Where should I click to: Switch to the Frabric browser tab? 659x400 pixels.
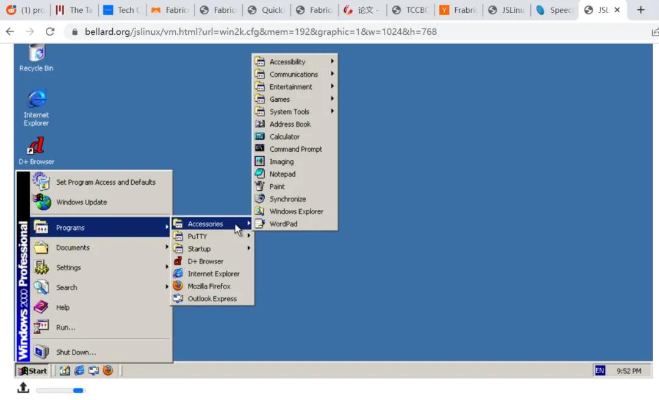(x=459, y=10)
